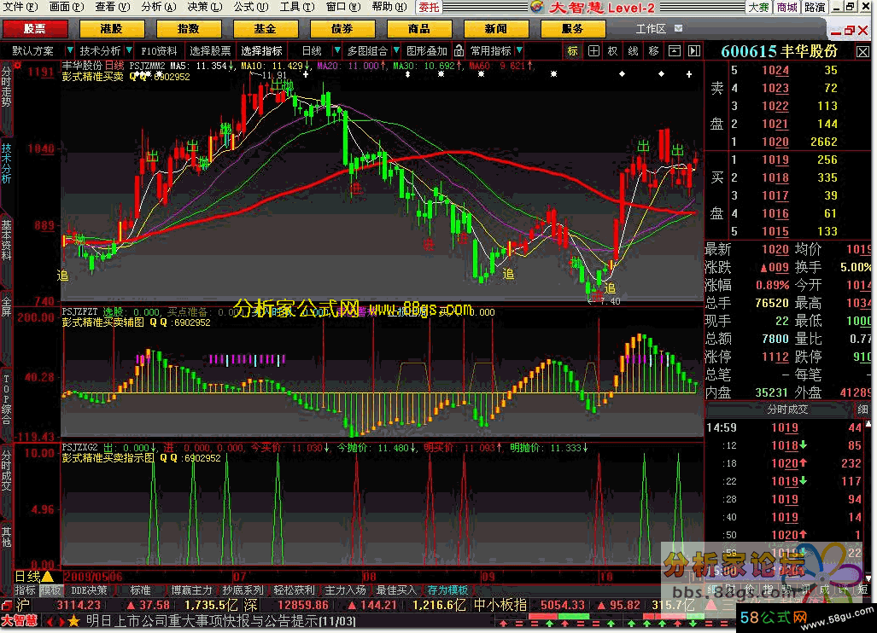Open the 帮助(H) menu
The height and width of the screenshot is (633, 877).
[389, 7]
